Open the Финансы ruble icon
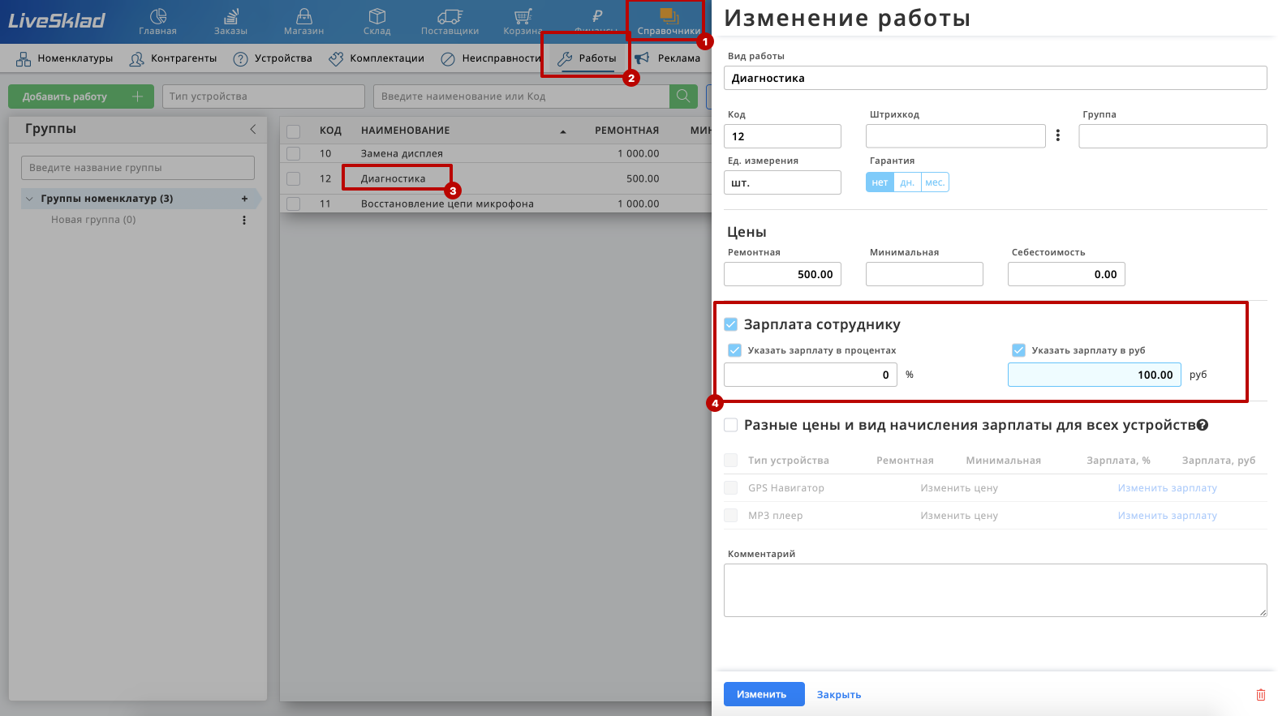 [597, 15]
